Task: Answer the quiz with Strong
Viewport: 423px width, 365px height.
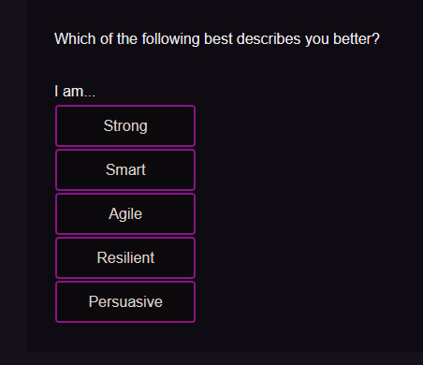Action: point(125,125)
